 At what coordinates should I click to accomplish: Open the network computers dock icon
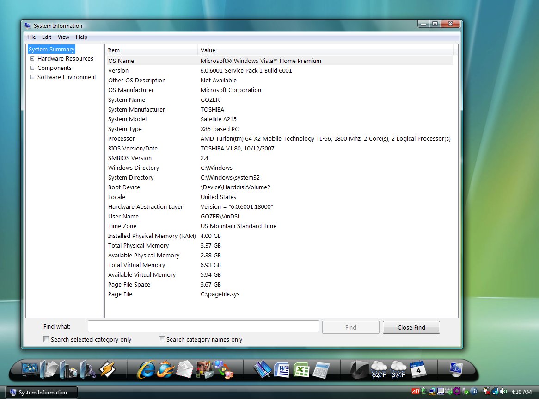[x=224, y=370]
